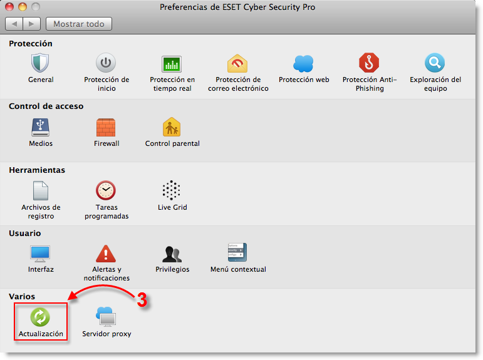Click the Protección web cloud icon

304,64
